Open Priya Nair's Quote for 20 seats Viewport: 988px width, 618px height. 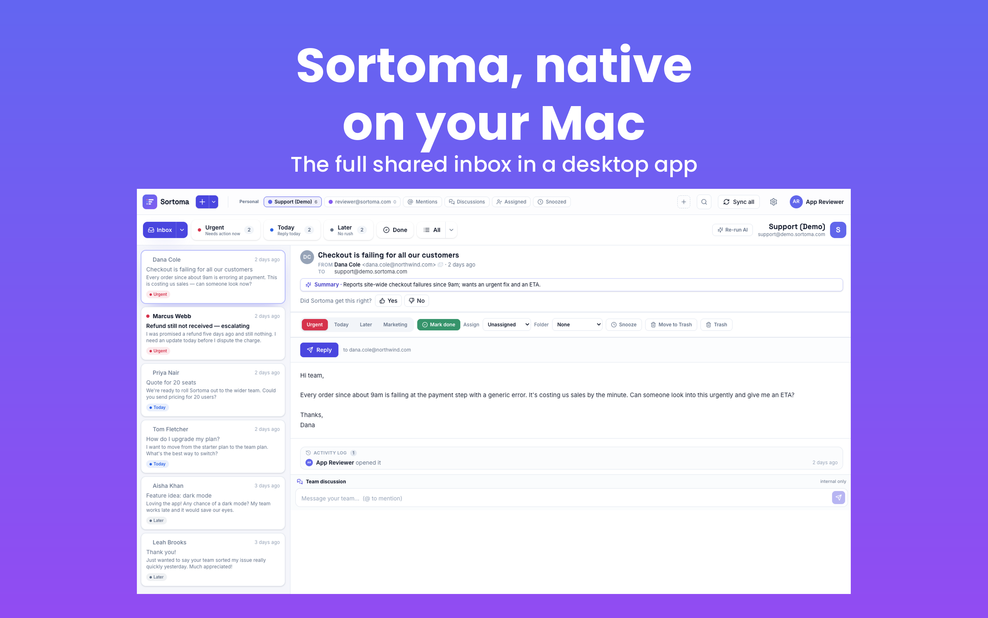pos(213,390)
